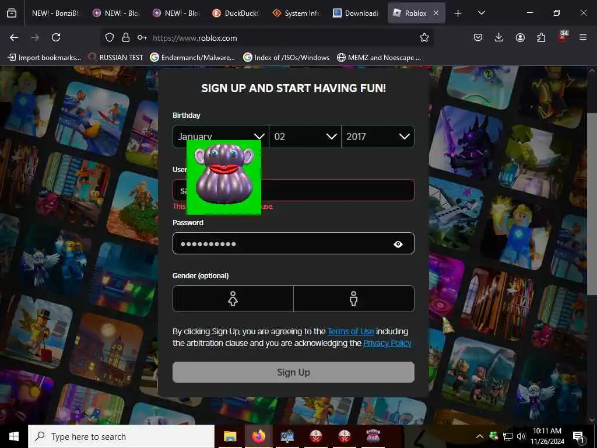Open the tracking protection shield icon
The width and height of the screenshot is (597, 448).
110,37
